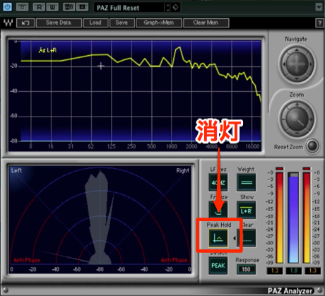Click the bottom-left screw icon

tap(6, 290)
